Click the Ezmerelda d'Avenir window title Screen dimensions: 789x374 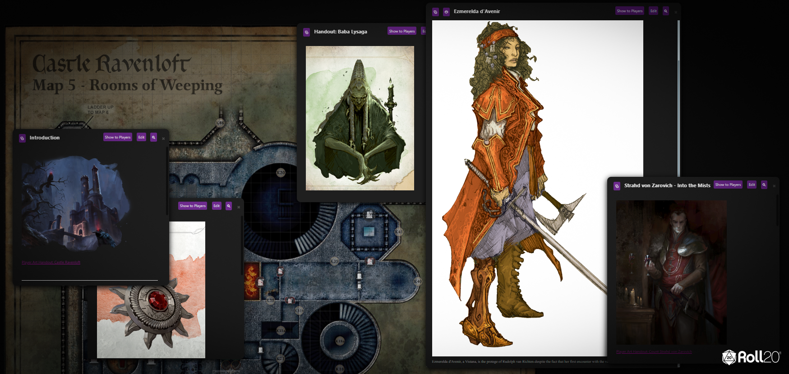coord(477,11)
